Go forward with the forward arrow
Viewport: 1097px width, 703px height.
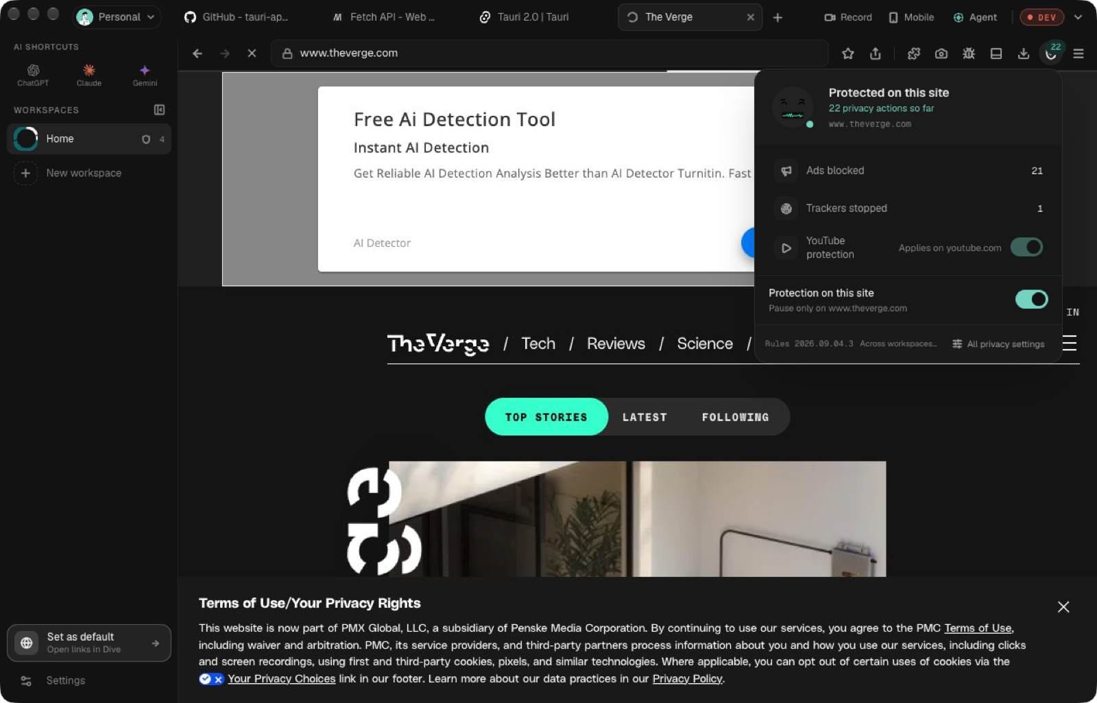225,53
